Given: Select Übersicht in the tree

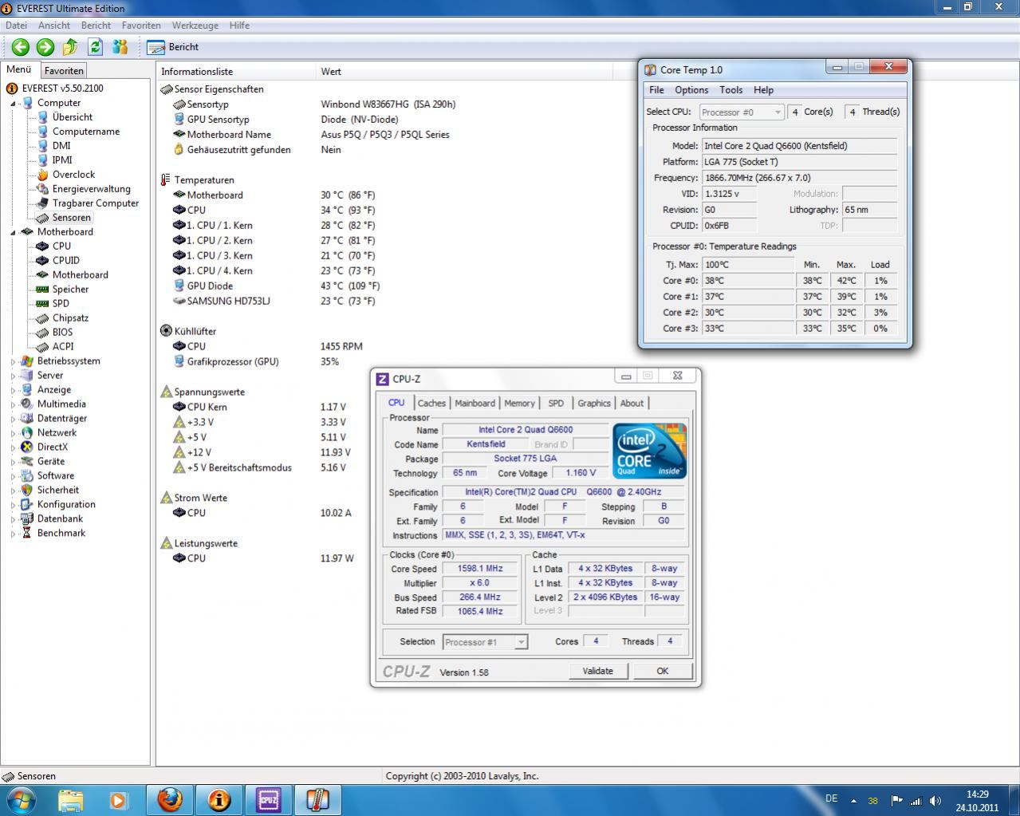Looking at the screenshot, I should (x=72, y=117).
